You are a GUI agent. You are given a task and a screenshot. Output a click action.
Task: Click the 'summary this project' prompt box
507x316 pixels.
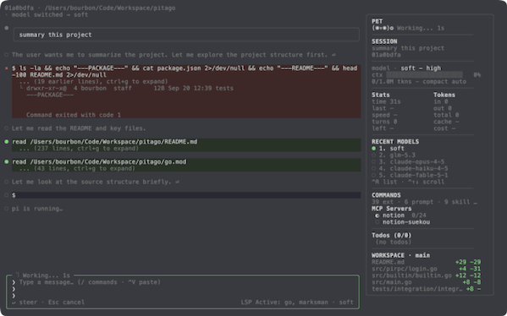click(186, 35)
